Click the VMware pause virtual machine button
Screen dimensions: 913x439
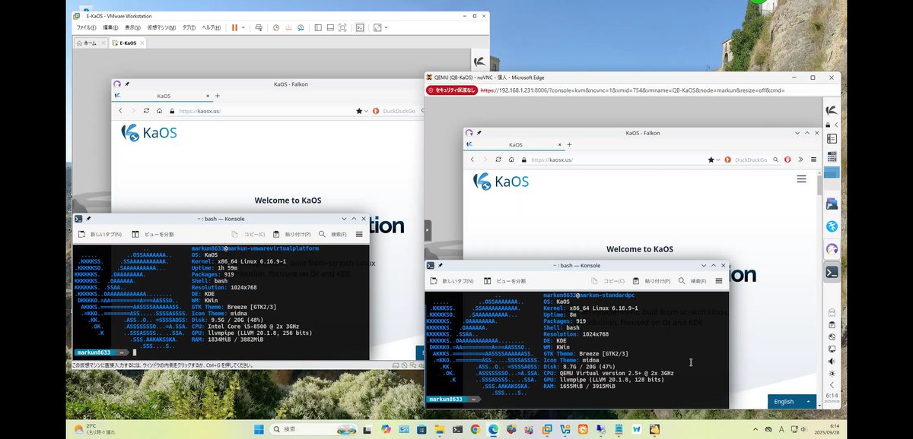234,27
